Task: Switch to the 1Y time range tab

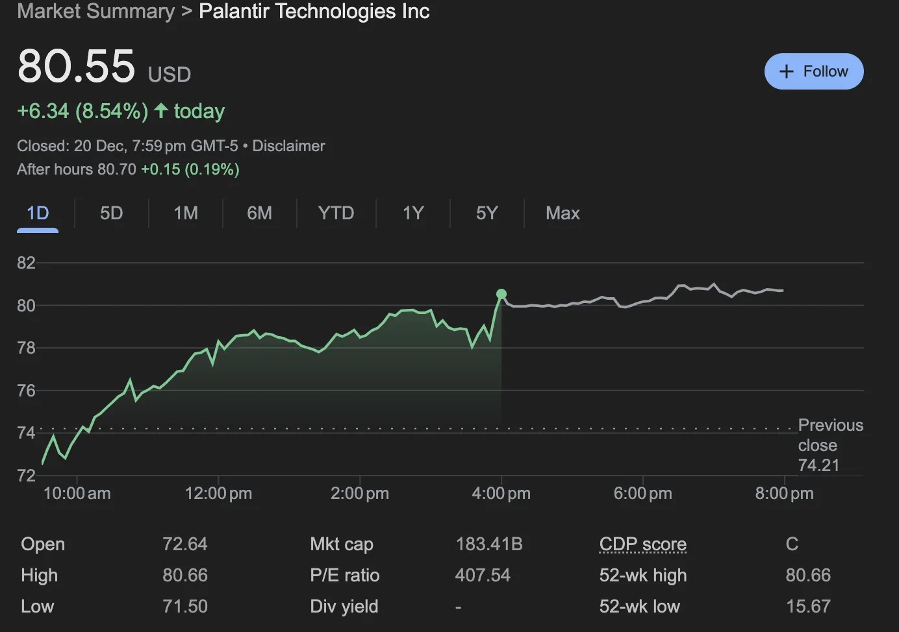Action: pos(413,213)
